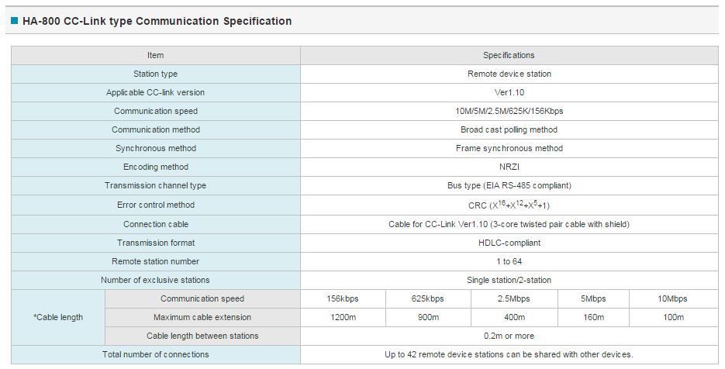
Task: Click 'Single station/2-station' value
Action: 509,280
